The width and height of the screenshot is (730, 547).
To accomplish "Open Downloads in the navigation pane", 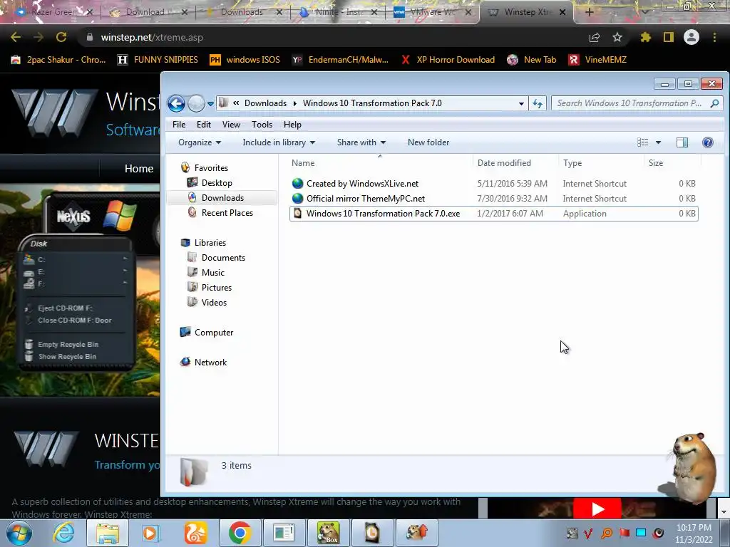I will (x=222, y=198).
